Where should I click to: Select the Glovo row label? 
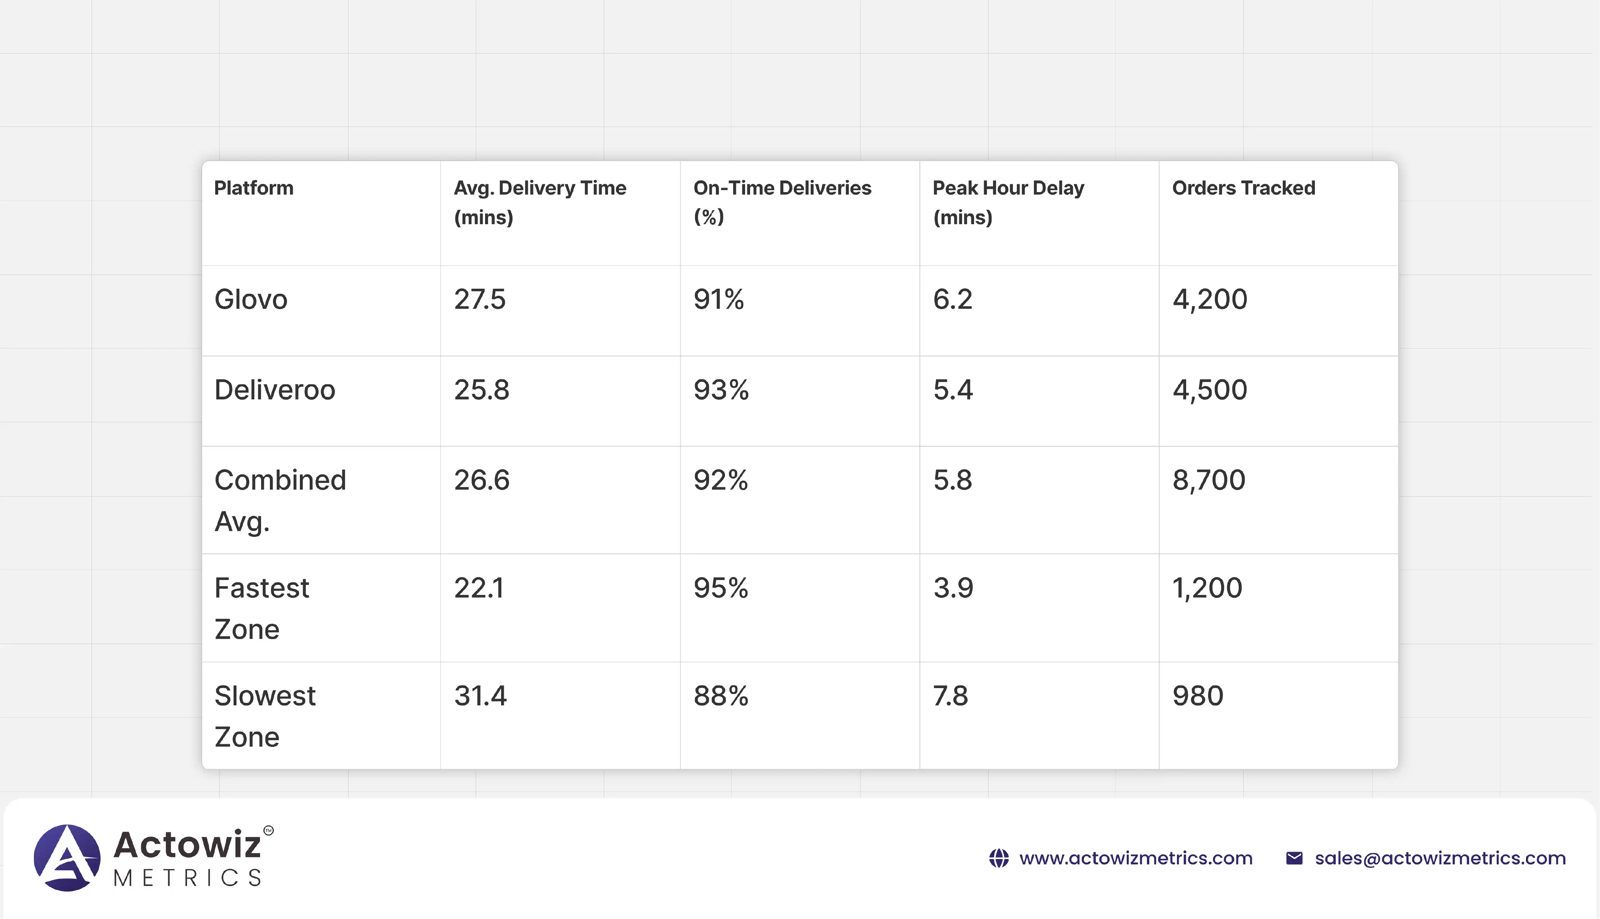[251, 299]
